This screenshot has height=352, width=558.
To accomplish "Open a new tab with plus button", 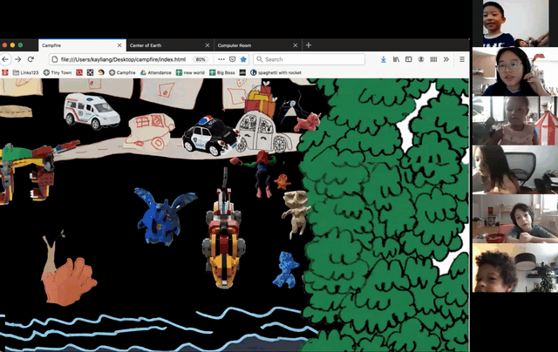I will (308, 45).
